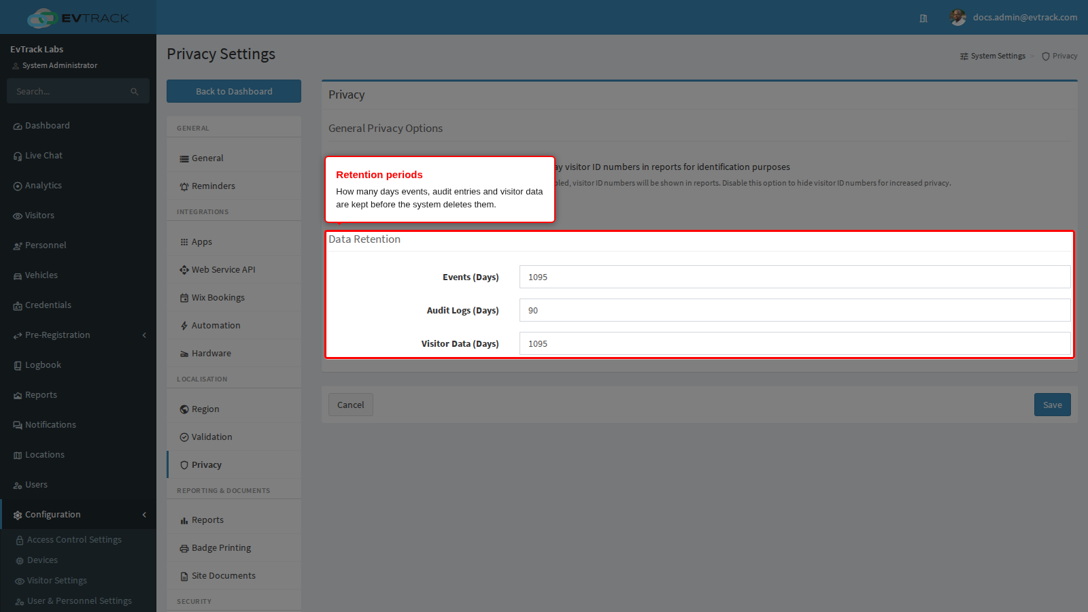Click System Settings breadcrumb link
1088x612 pixels.
993,56
